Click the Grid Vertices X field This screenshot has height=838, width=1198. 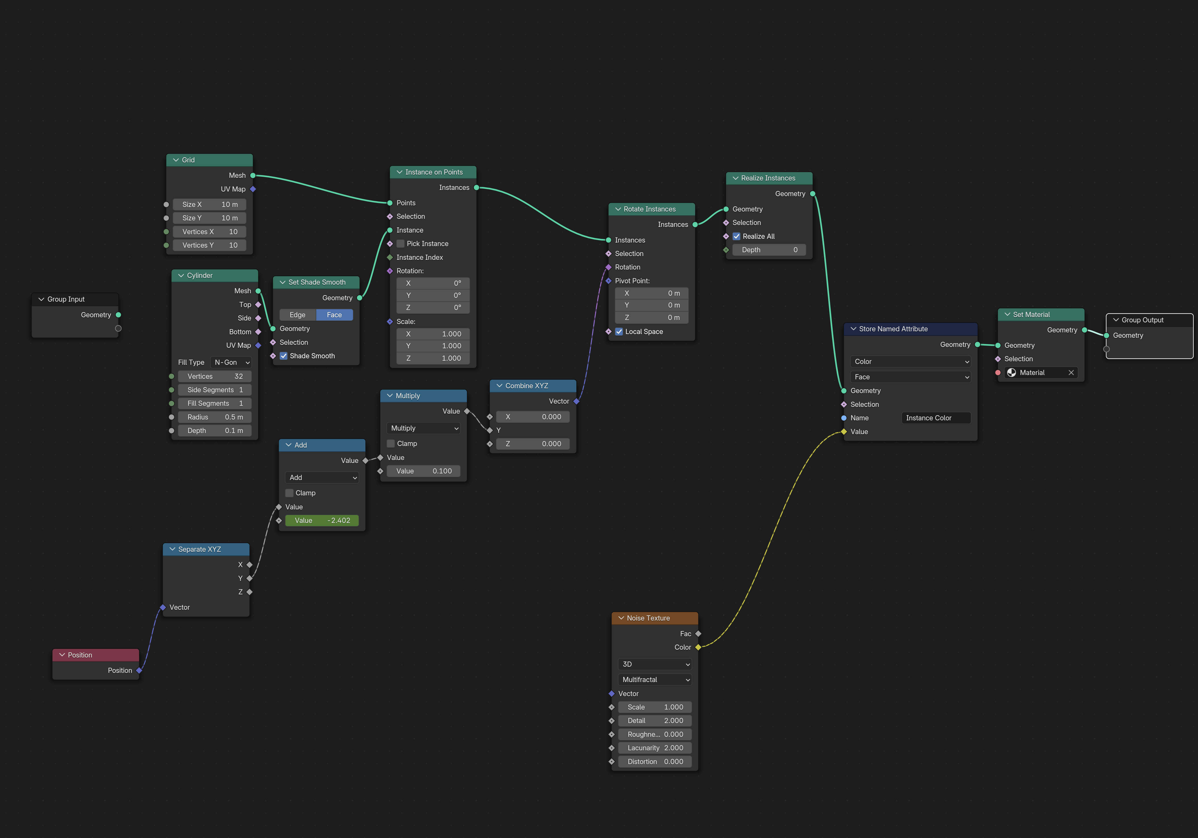coord(209,232)
